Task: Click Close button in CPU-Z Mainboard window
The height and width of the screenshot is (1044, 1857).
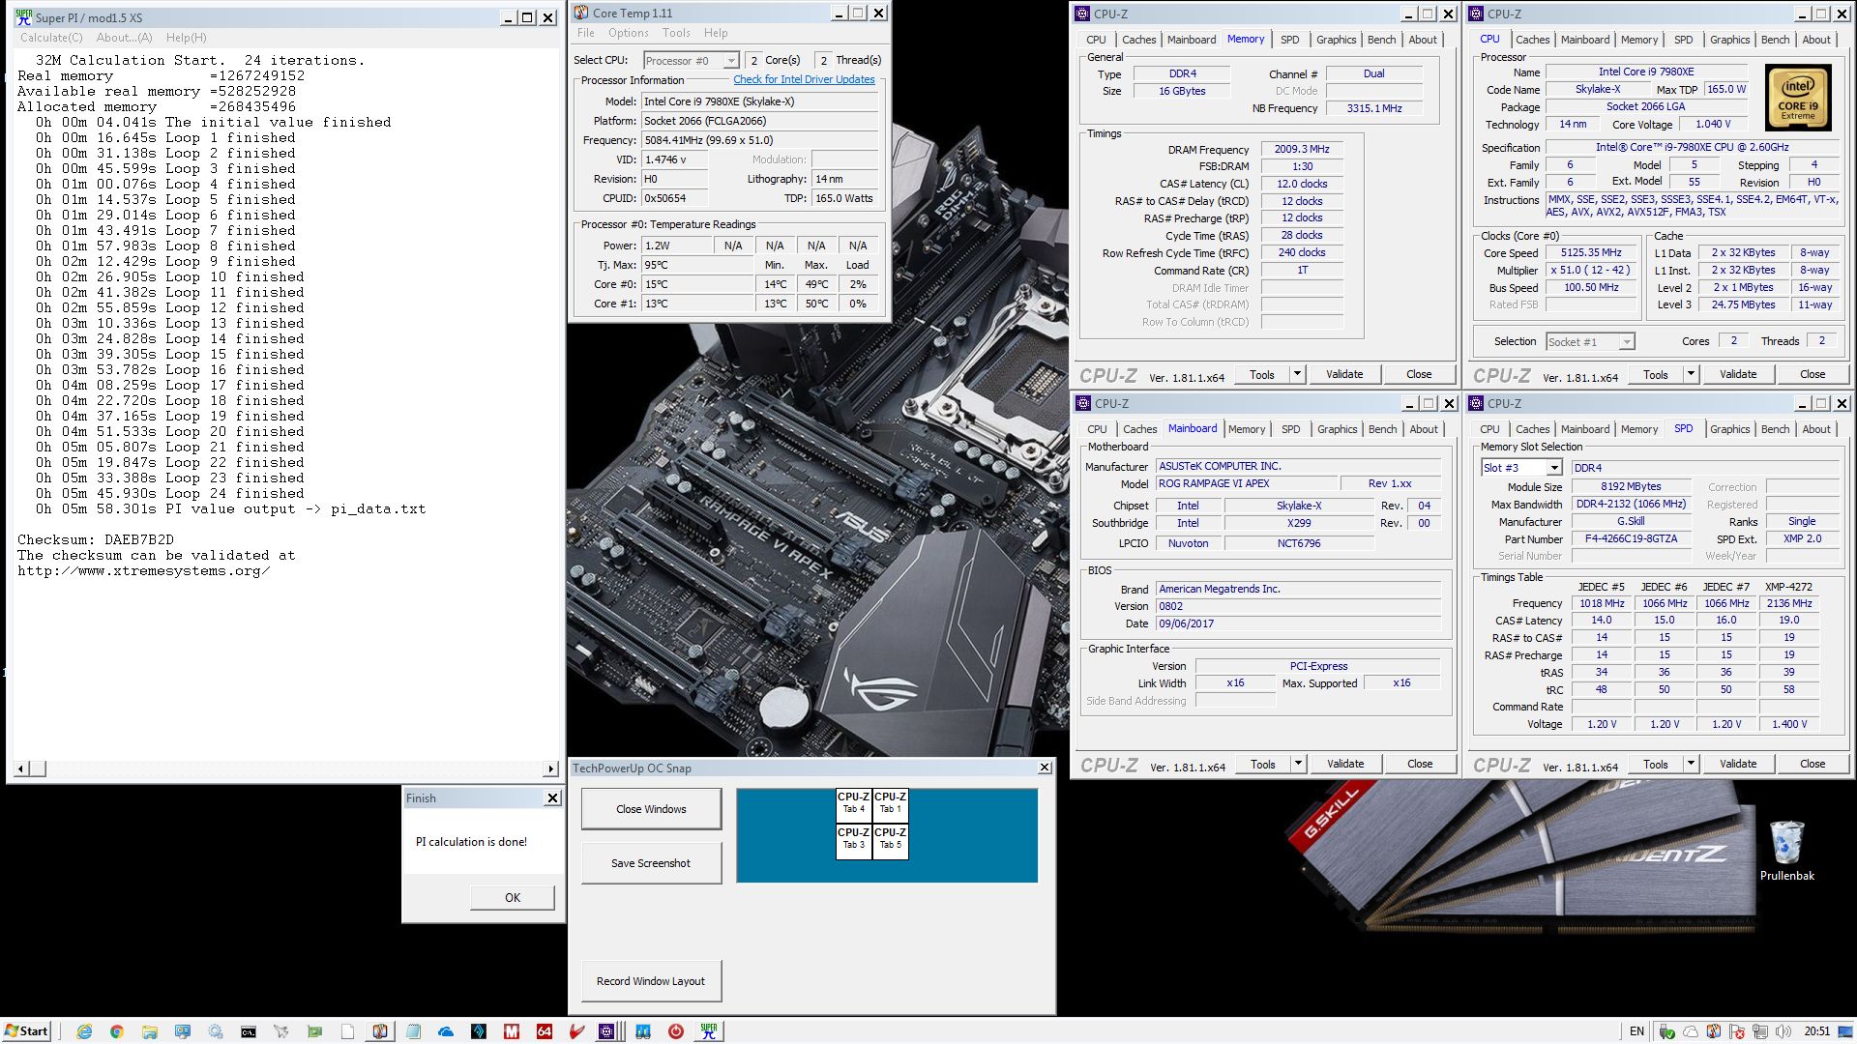Action: (x=1420, y=764)
